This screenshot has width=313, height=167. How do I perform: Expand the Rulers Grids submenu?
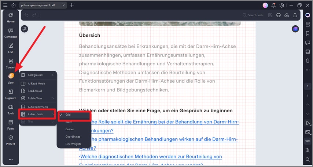point(37,114)
